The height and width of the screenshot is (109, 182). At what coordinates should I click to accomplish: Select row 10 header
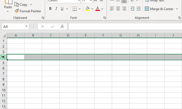[3, 90]
